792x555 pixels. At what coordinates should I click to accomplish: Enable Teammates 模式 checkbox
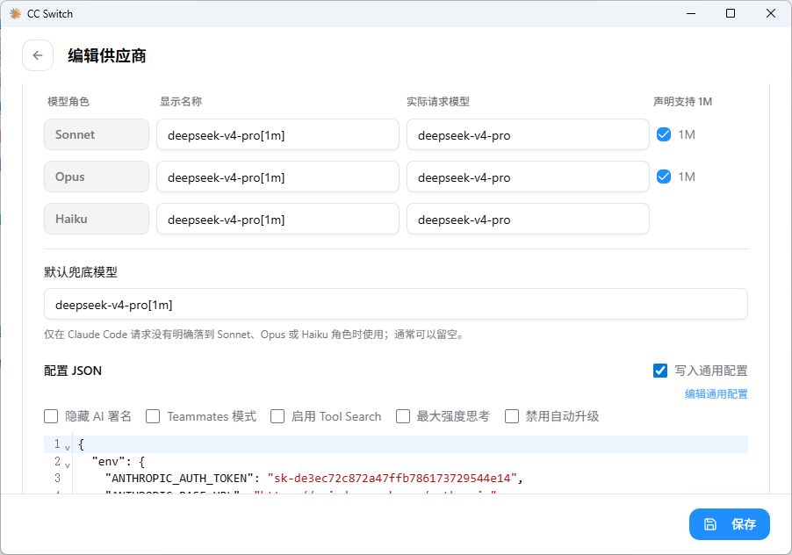click(x=153, y=416)
